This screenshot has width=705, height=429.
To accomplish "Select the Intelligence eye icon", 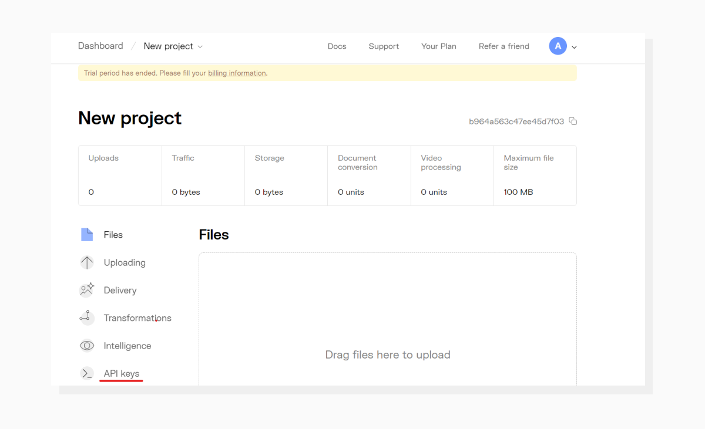I will 86,346.
